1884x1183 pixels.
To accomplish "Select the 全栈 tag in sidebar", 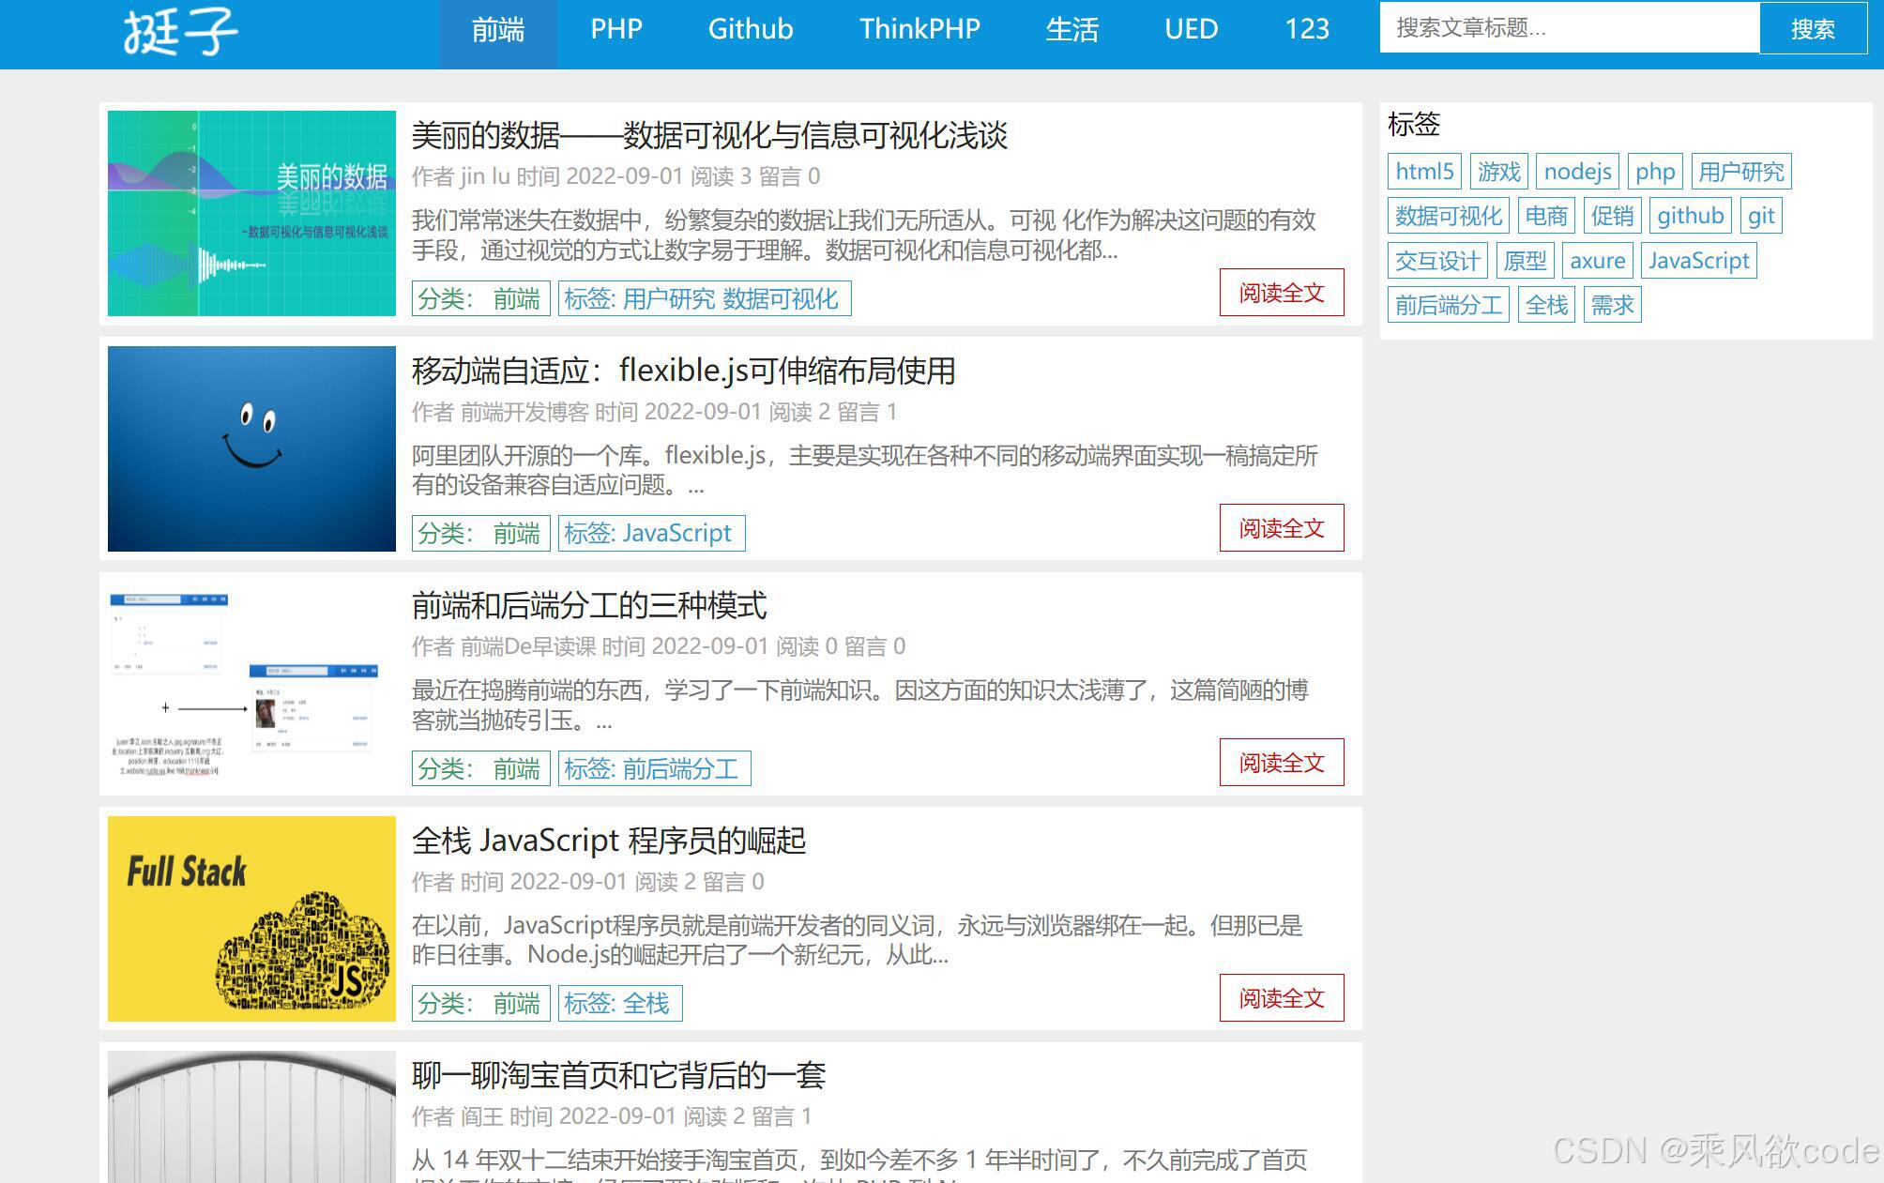I will [1545, 304].
